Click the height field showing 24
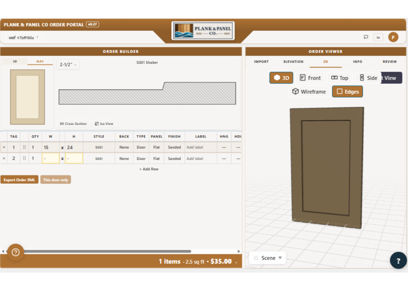The width and height of the screenshot is (408, 291). click(x=74, y=147)
